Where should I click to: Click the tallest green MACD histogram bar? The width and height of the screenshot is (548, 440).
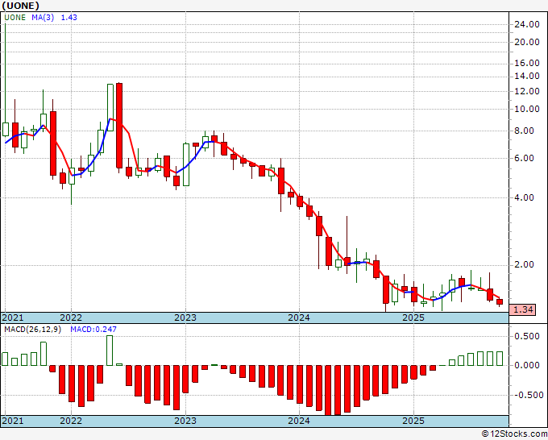[x=110, y=351]
